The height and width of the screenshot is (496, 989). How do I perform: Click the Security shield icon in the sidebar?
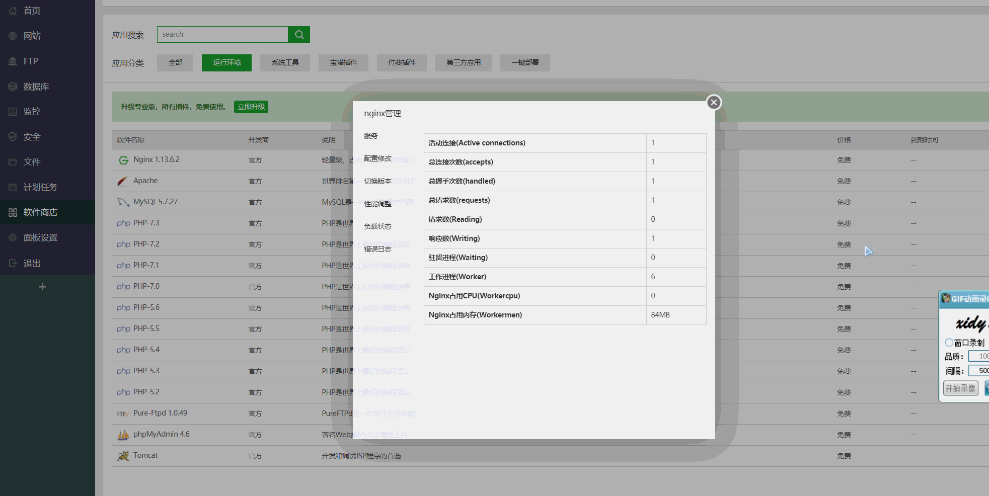(13, 137)
